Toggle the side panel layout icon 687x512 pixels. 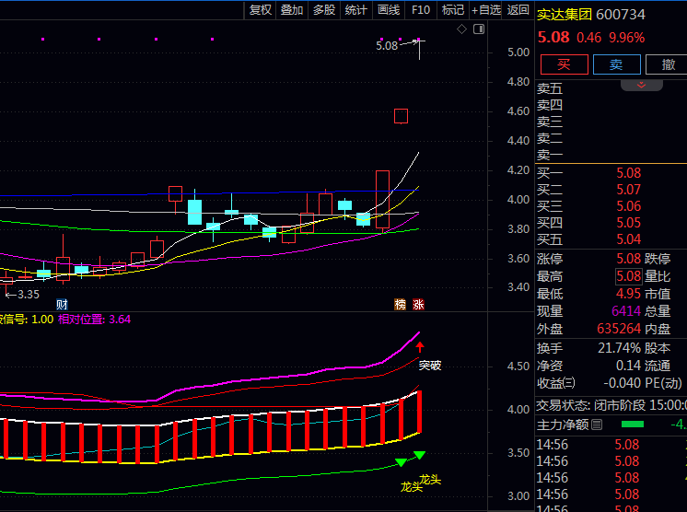pos(478,29)
